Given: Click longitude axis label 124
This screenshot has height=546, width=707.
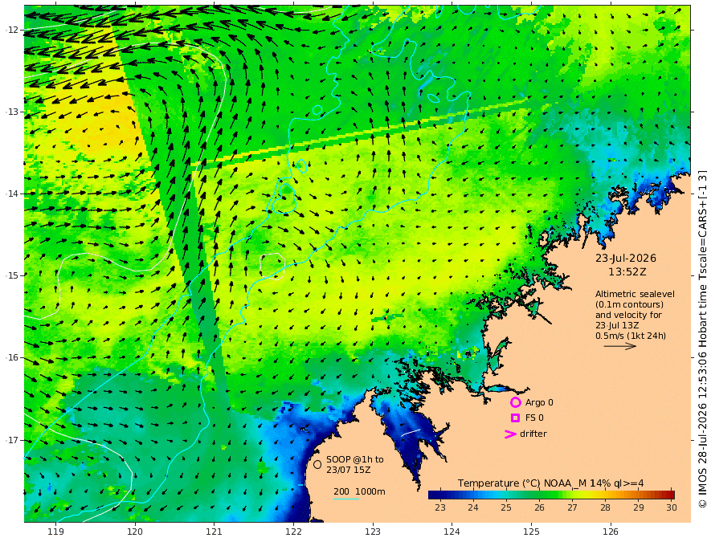Looking at the screenshot, I should 452,532.
